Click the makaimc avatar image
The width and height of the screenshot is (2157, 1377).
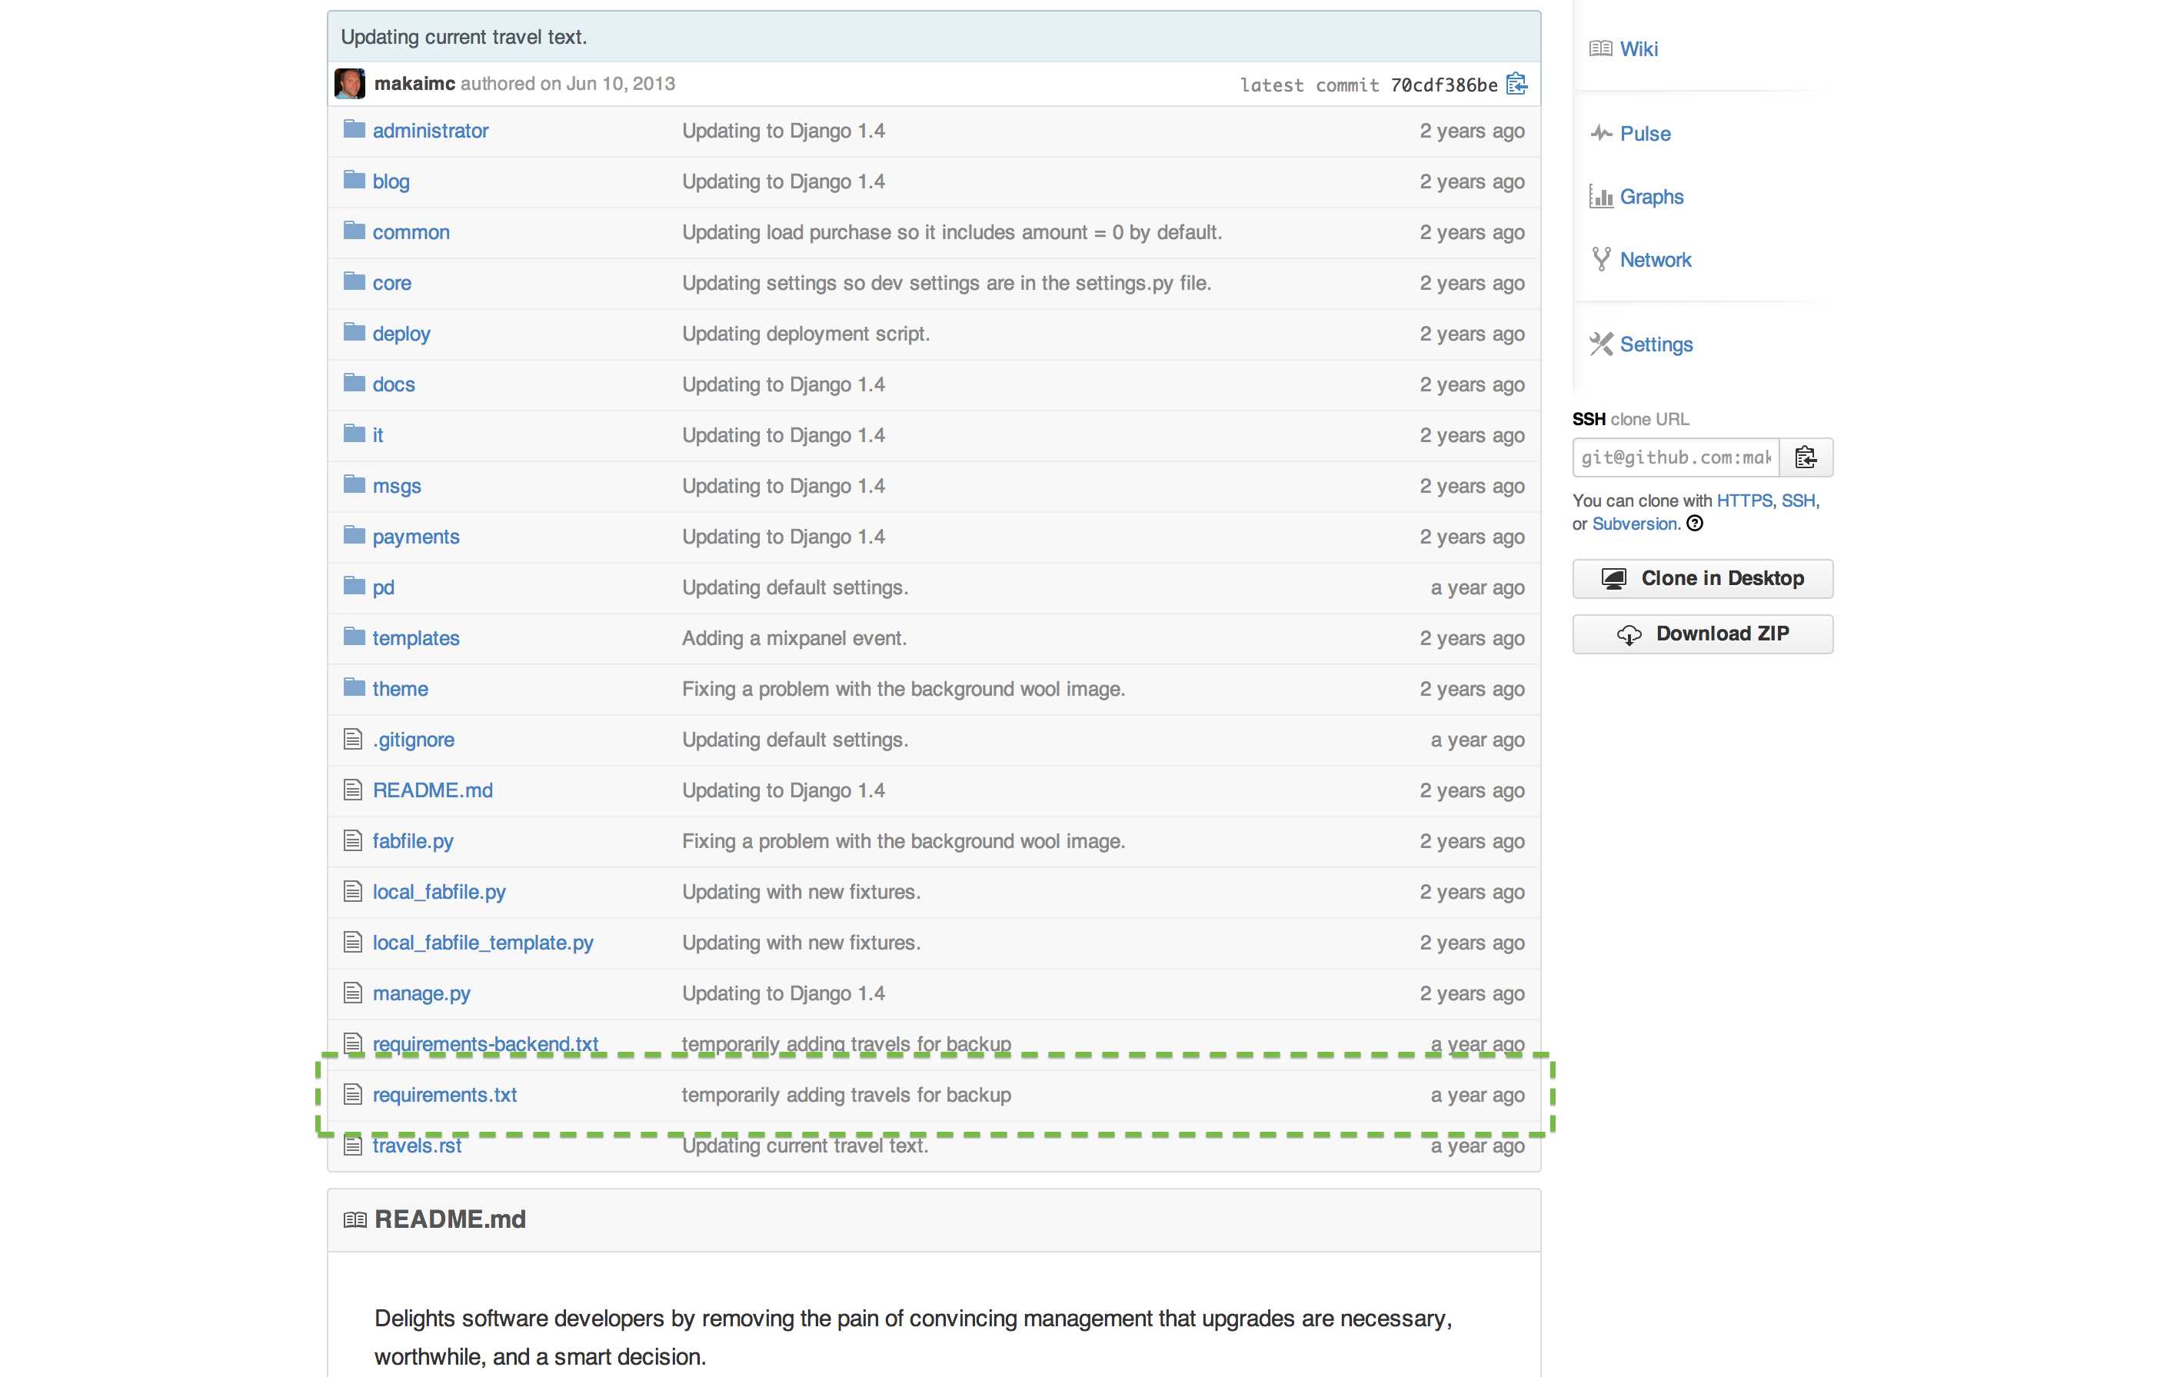(x=349, y=83)
